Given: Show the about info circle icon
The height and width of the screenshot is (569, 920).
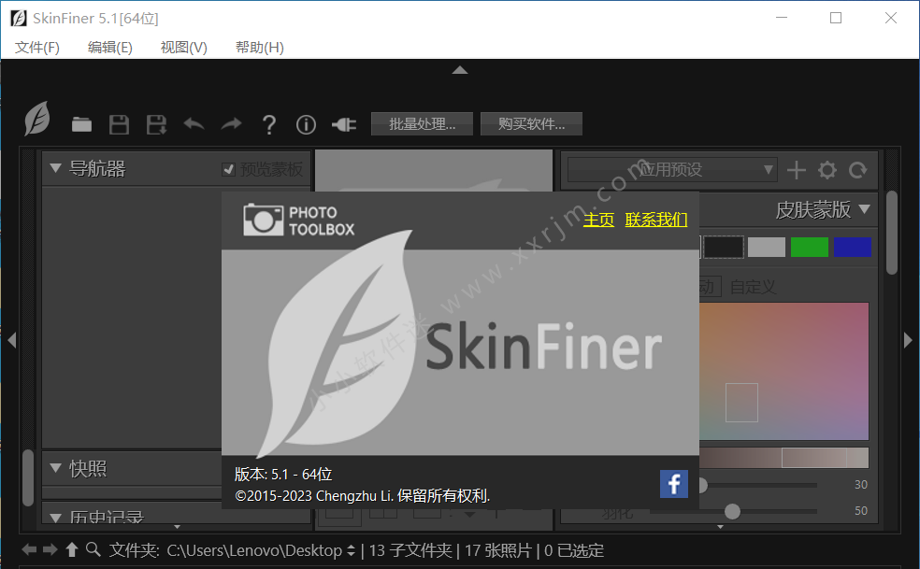Looking at the screenshot, I should click(306, 124).
